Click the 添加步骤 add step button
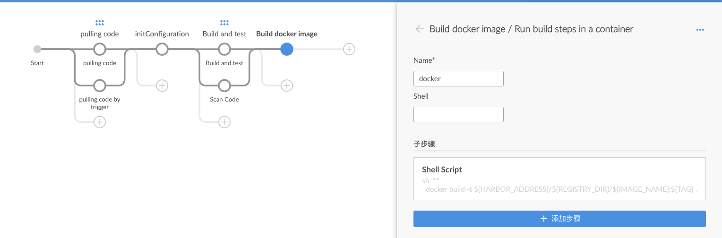The image size is (722, 238). click(x=559, y=219)
